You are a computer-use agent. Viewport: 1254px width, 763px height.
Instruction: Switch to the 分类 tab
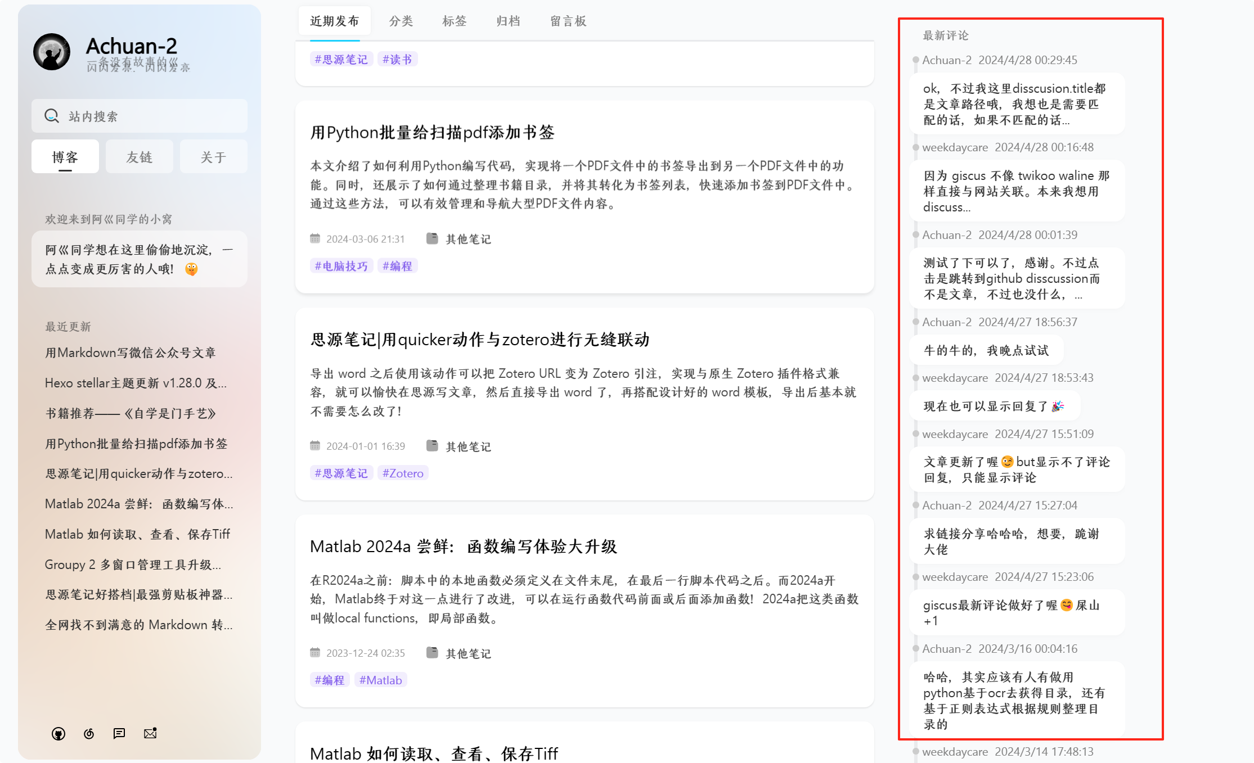401,21
